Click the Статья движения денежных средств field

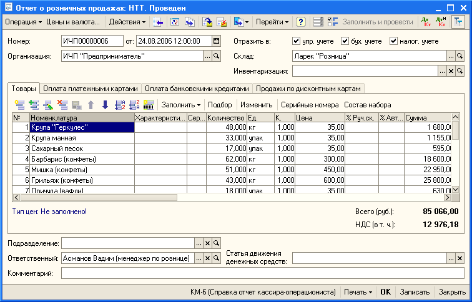click(x=370, y=258)
